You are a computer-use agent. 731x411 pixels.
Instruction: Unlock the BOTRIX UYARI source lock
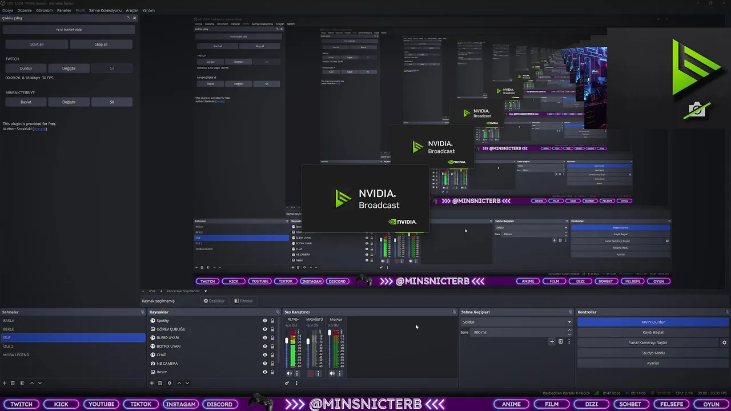click(x=272, y=346)
